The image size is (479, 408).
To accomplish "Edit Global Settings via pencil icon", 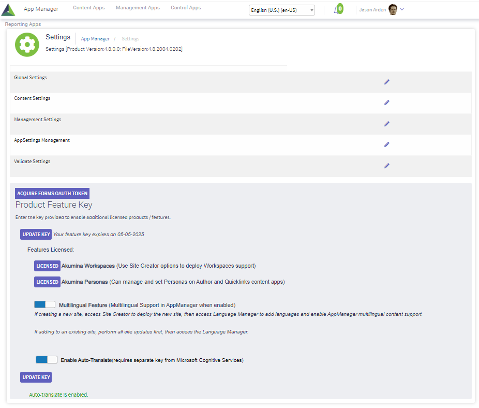I will (386, 82).
